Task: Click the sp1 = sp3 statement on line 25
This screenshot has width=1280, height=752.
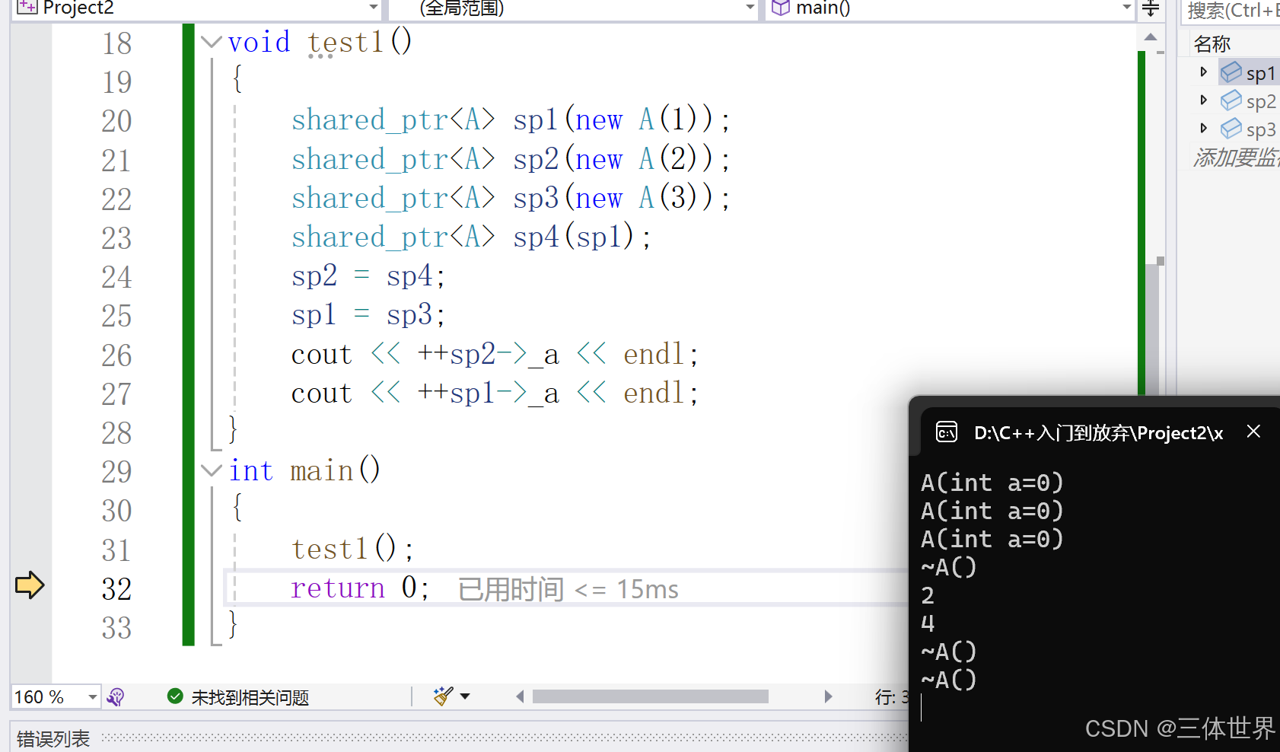Action: coord(368,314)
